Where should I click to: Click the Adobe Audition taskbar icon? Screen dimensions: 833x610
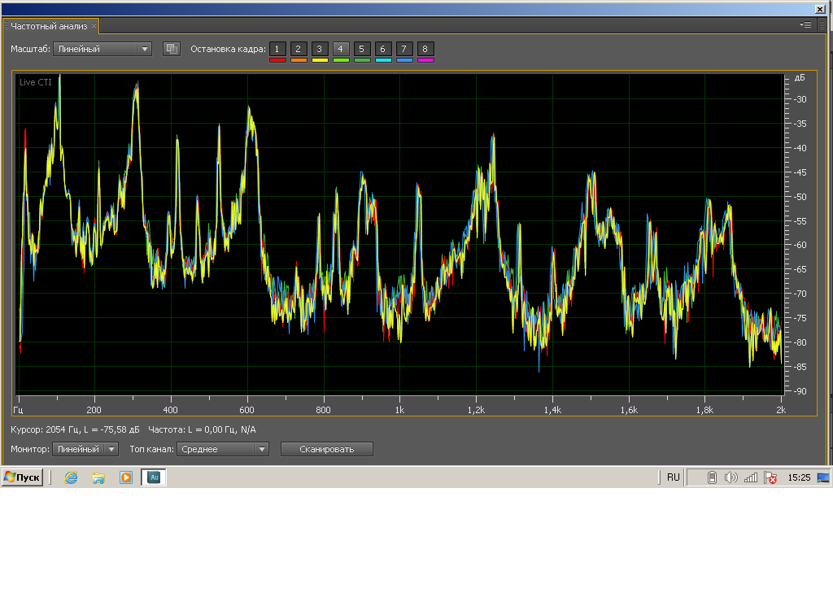point(154,477)
